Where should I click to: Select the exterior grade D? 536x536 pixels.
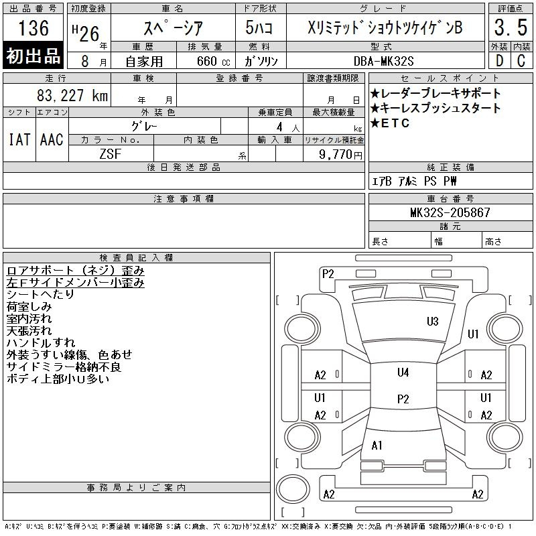(499, 61)
